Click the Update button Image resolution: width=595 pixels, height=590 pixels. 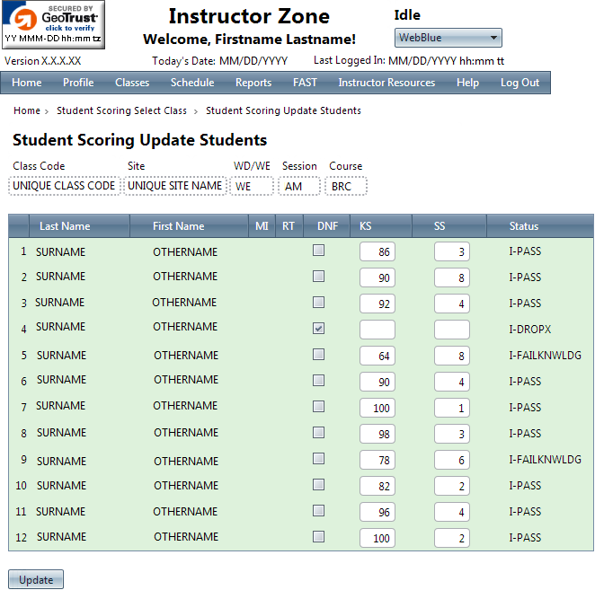coord(36,579)
